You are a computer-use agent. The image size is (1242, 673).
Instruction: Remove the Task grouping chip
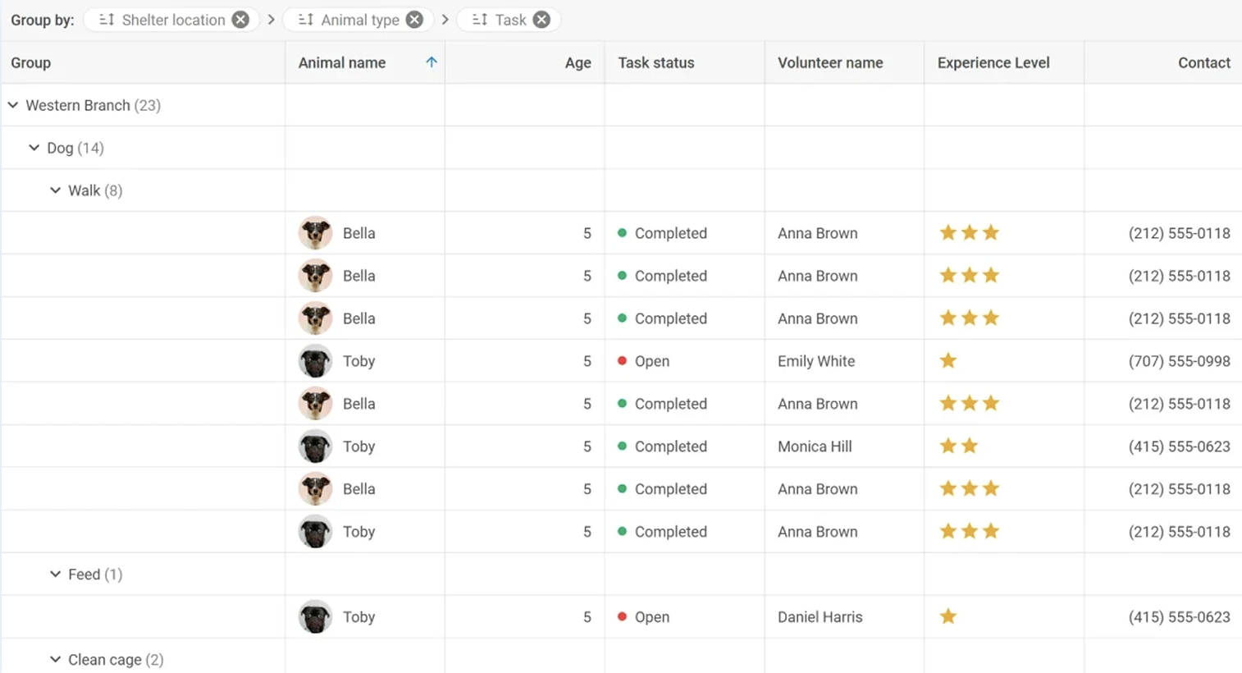tap(541, 20)
